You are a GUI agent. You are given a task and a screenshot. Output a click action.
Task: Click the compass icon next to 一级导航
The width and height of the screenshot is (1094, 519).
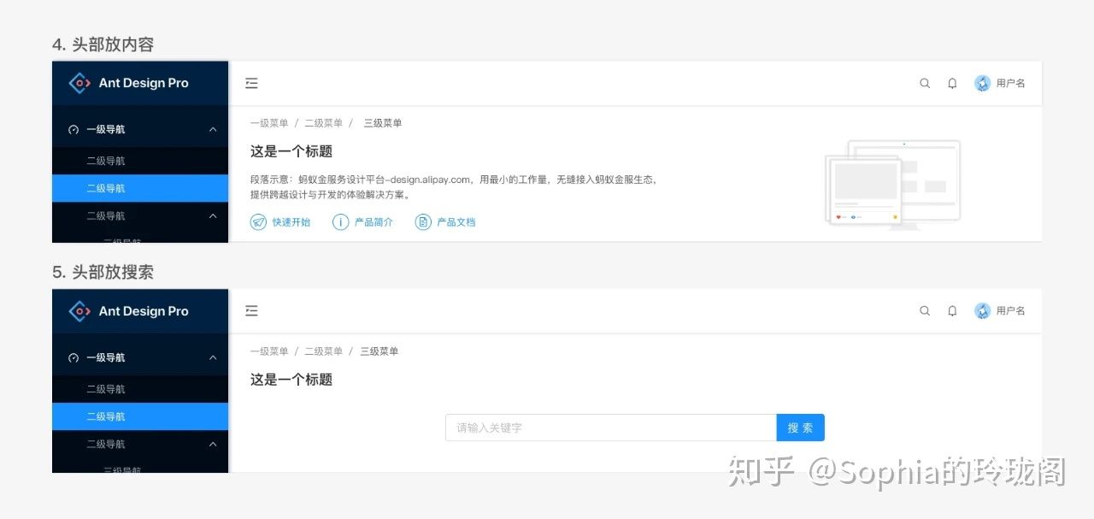(x=75, y=128)
